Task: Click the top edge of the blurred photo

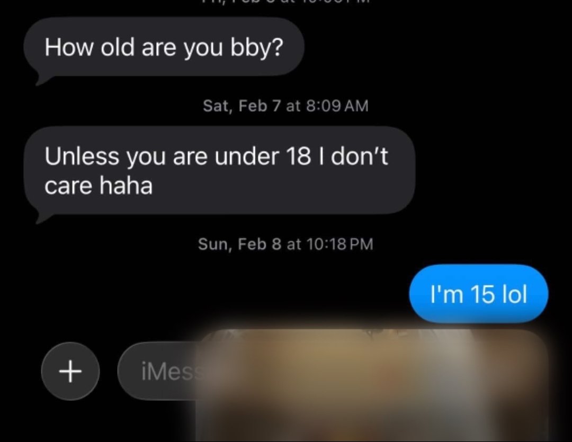Action: [x=372, y=330]
